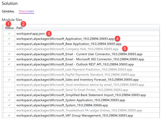Select the Email - Current User Connector path
Screen dimensions: 161x119
pos(79,54)
